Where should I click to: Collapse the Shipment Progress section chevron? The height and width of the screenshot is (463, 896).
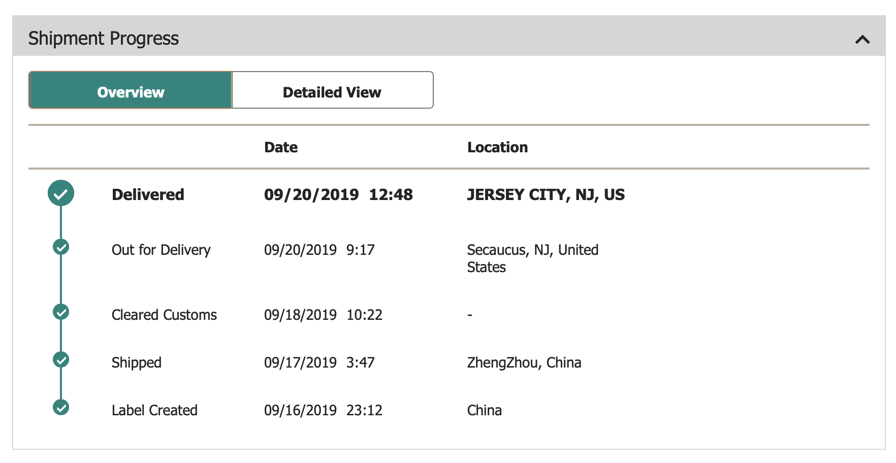(862, 39)
